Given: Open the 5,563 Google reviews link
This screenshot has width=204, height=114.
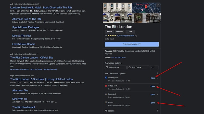Looking at the screenshot, I should tap(126, 36).
